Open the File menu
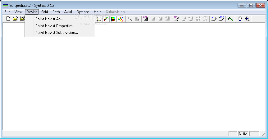 pyautogui.click(x=7, y=12)
